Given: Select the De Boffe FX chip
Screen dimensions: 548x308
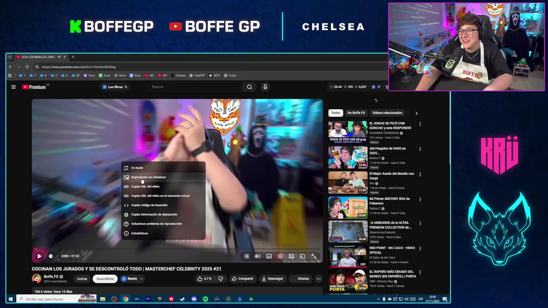Looking at the screenshot, I should point(356,113).
